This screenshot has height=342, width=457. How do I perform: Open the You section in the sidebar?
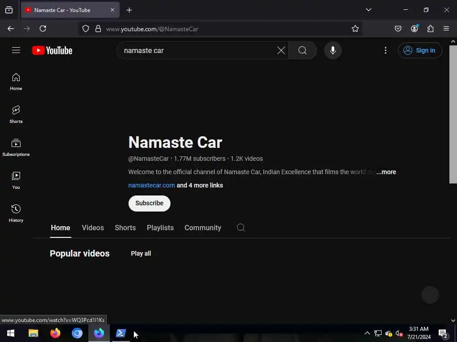click(16, 181)
